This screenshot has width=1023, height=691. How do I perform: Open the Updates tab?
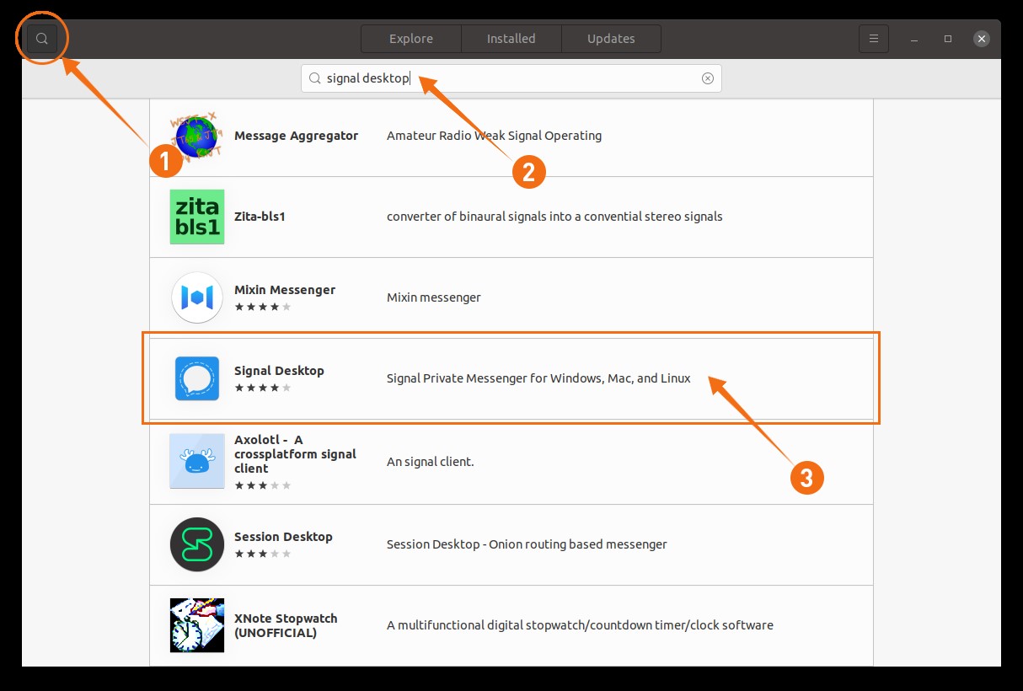click(x=611, y=39)
